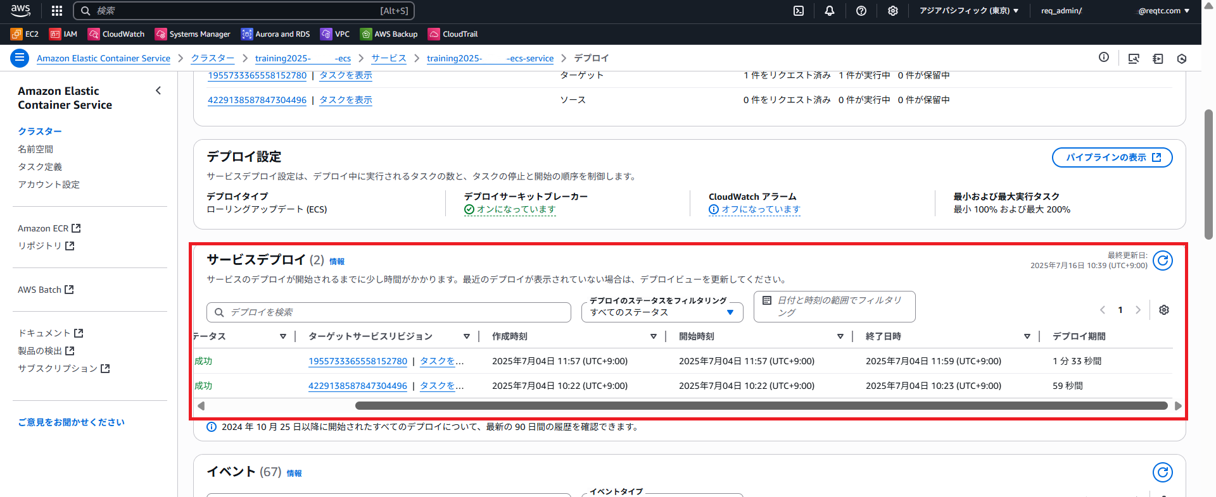Open the AWS home logo

[x=20, y=10]
